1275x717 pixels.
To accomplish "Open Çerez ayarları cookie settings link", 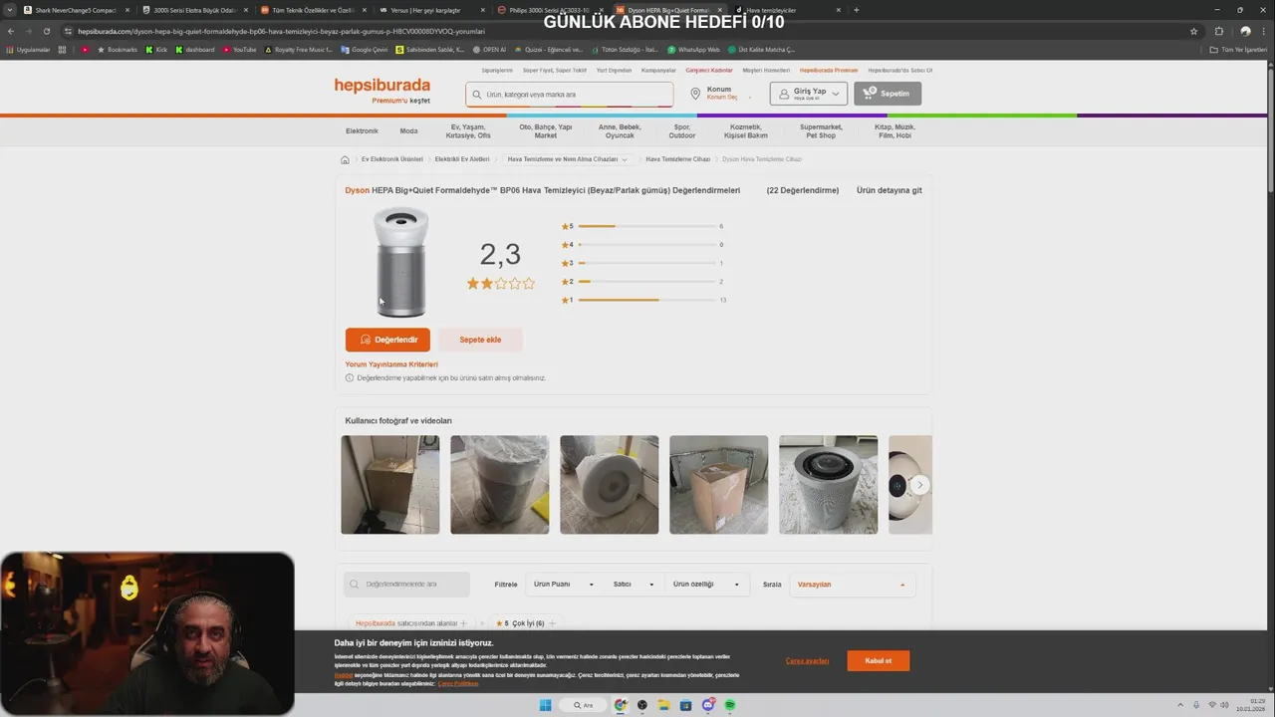I will click(807, 661).
